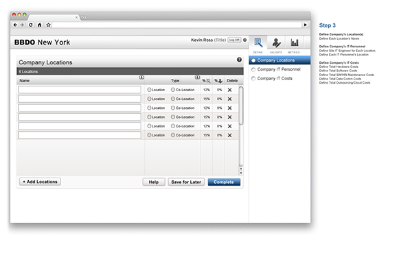Open the browser home page icon
This screenshot has width=412, height=266.
(39, 25)
